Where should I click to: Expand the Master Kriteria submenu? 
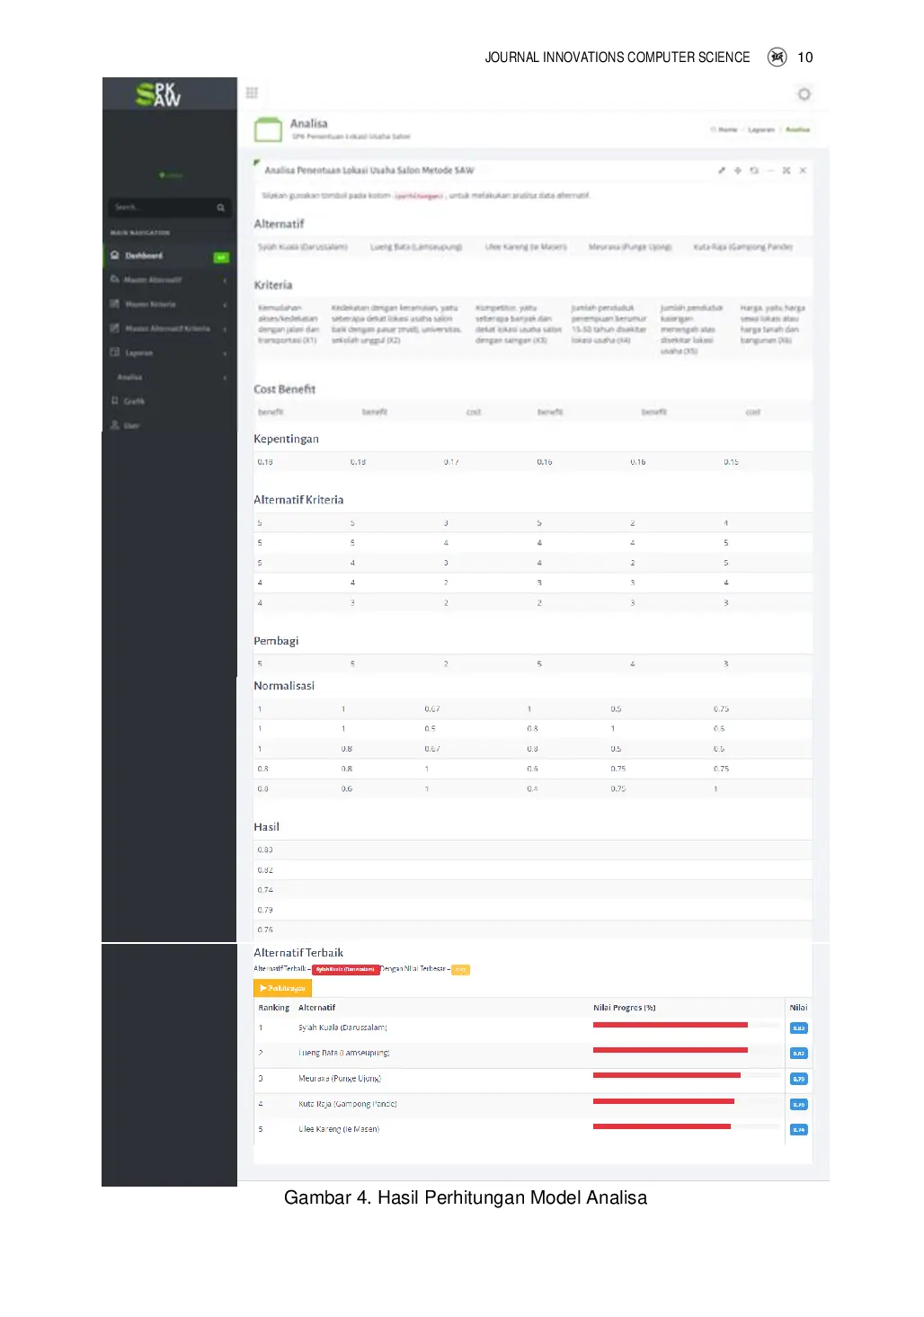(167, 305)
